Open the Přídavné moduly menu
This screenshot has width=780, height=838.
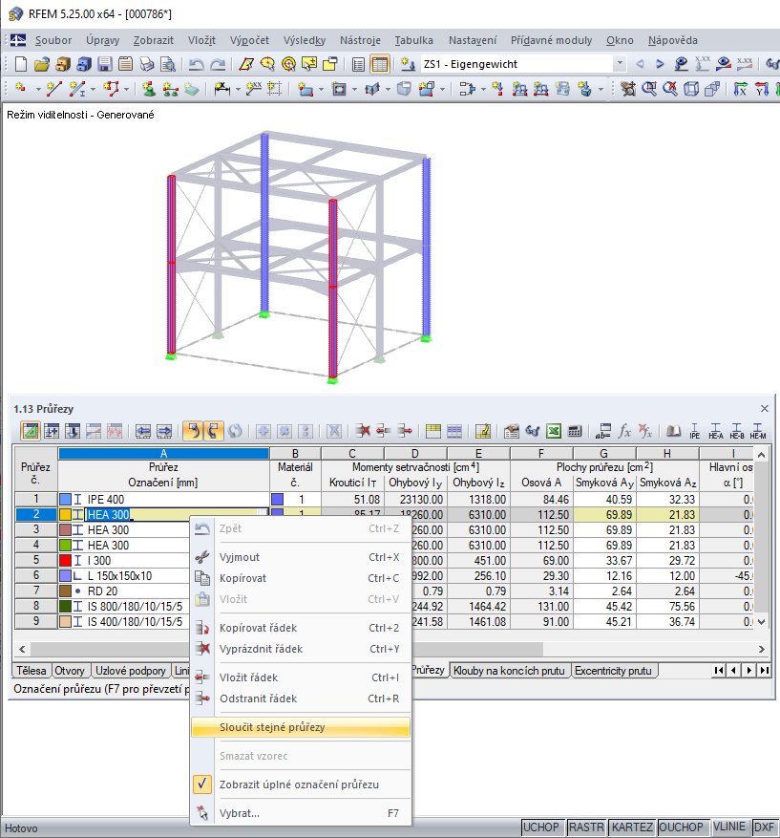coord(551,40)
